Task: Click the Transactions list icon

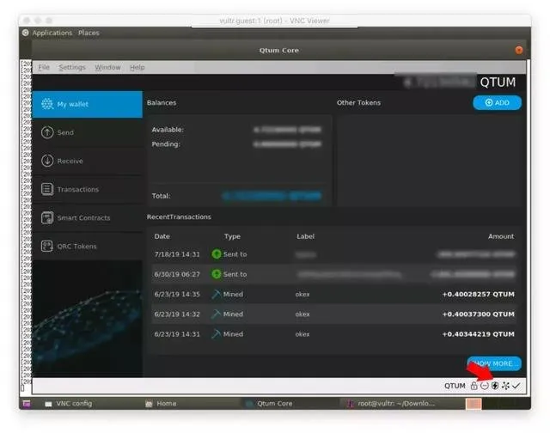Action: click(x=47, y=189)
